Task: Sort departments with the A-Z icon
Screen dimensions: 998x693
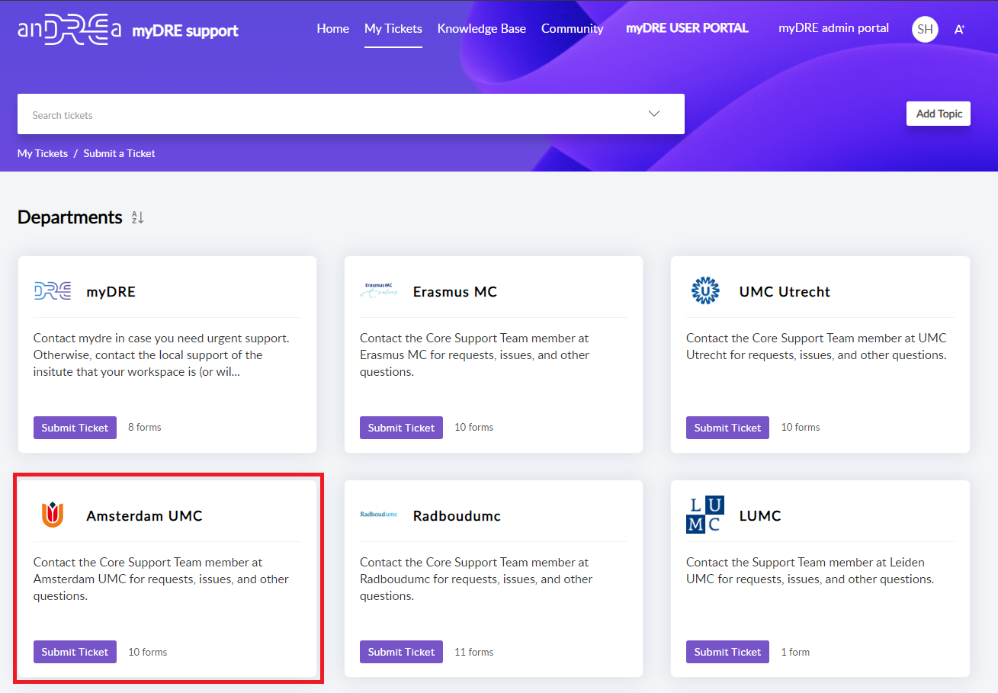Action: (x=137, y=217)
